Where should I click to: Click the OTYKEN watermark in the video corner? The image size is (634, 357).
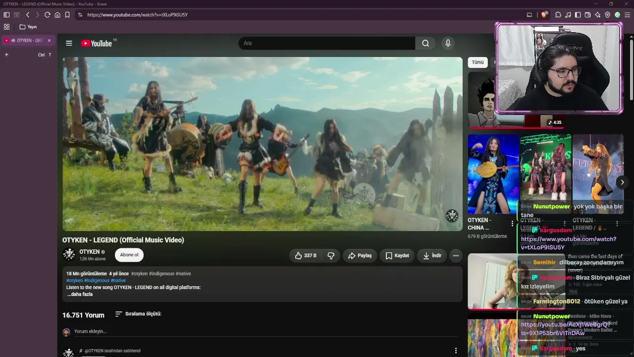pyautogui.click(x=452, y=216)
